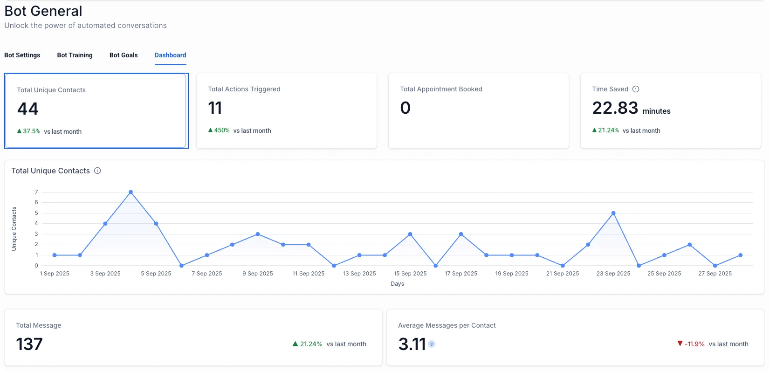Click green up arrow beside 450%
Screen dimensions: 770x371
click(210, 131)
